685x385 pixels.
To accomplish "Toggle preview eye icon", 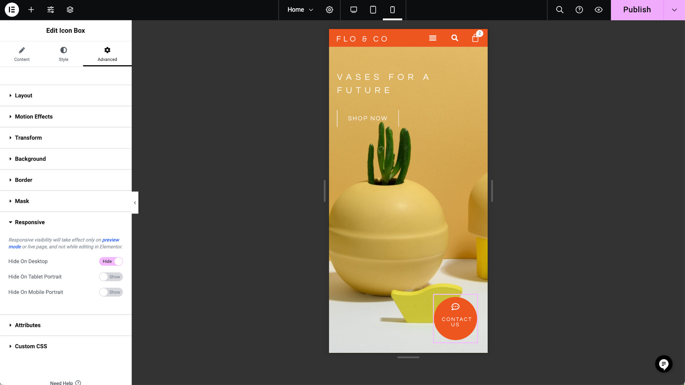I will 598,10.
